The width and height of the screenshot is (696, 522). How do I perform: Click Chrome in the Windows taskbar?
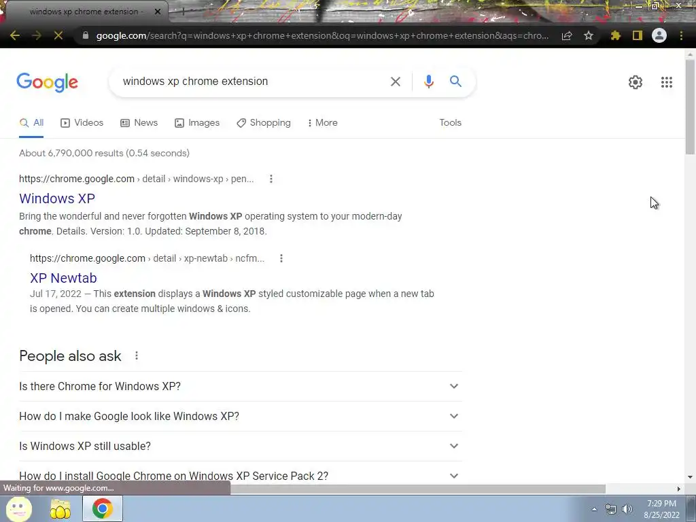[x=103, y=508]
